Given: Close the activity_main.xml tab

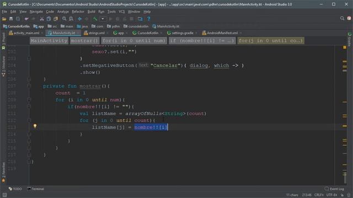Looking at the screenshot, I should point(42,33).
